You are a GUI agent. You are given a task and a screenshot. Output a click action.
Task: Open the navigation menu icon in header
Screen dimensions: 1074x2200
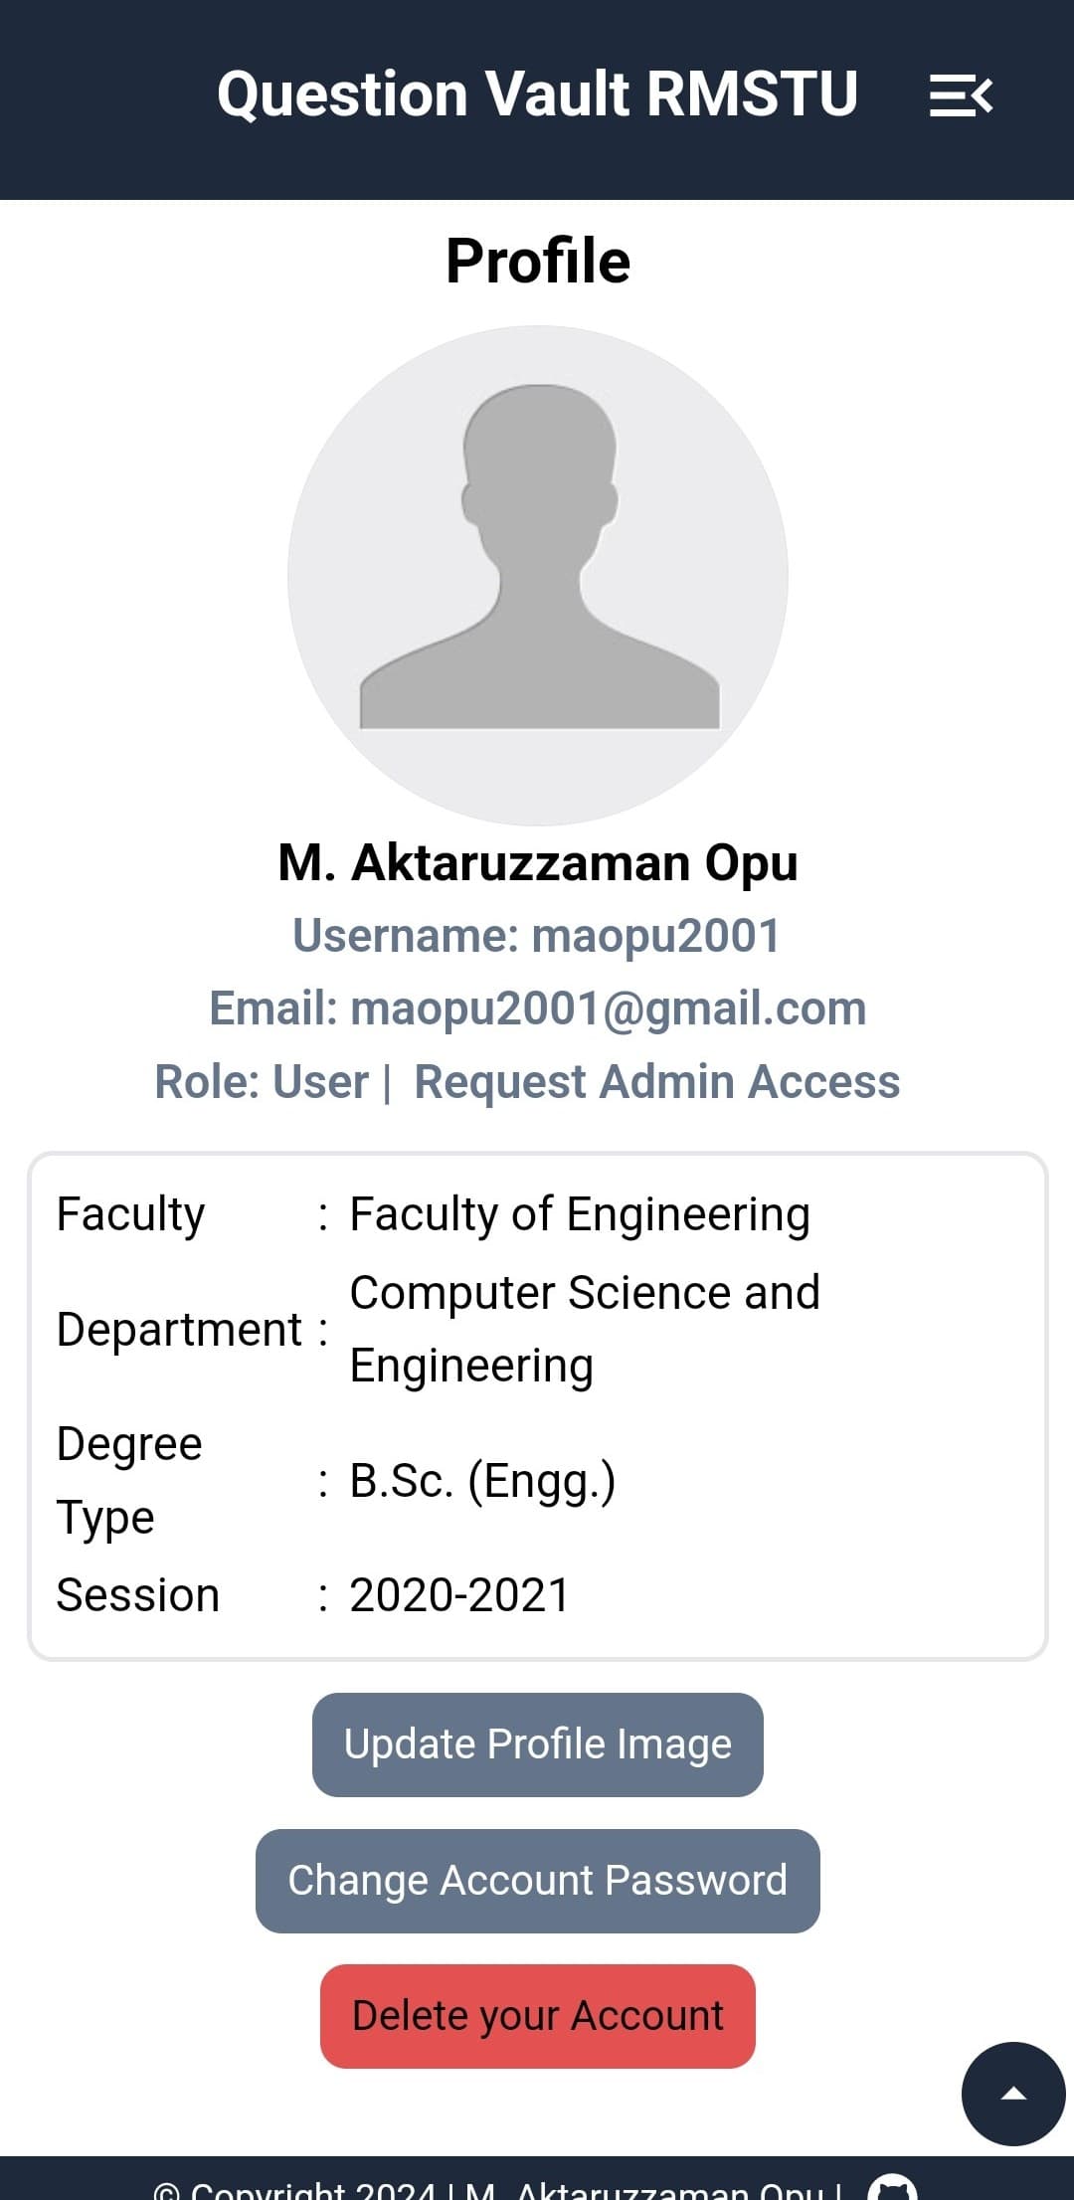(961, 95)
